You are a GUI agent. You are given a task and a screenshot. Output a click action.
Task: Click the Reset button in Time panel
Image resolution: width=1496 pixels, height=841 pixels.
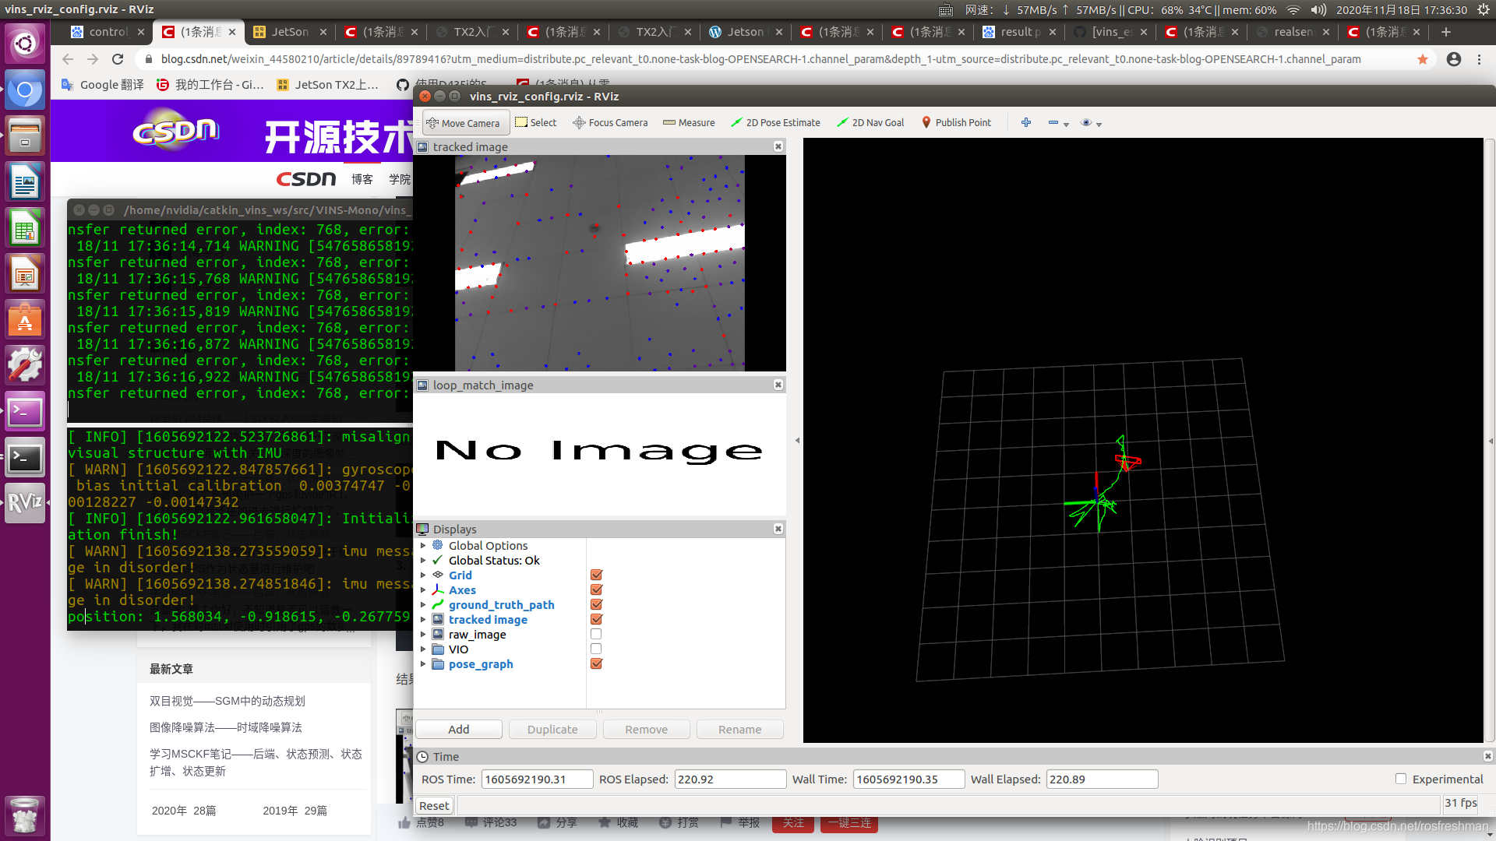pyautogui.click(x=432, y=805)
